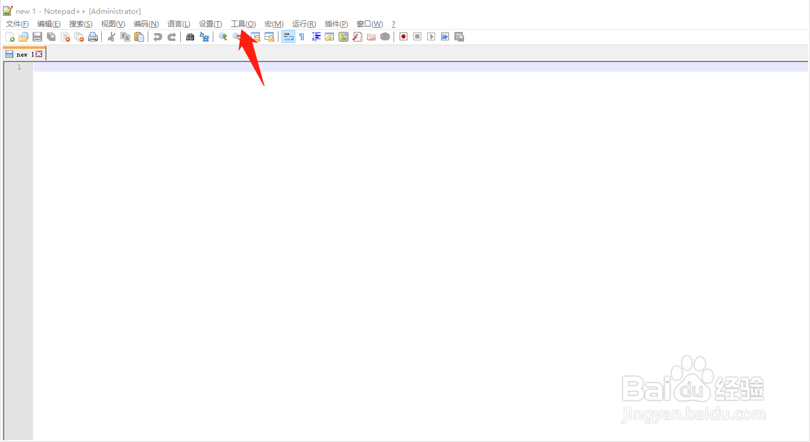Open the 编辑(E) menu
This screenshot has height=442, width=810.
pyautogui.click(x=49, y=24)
